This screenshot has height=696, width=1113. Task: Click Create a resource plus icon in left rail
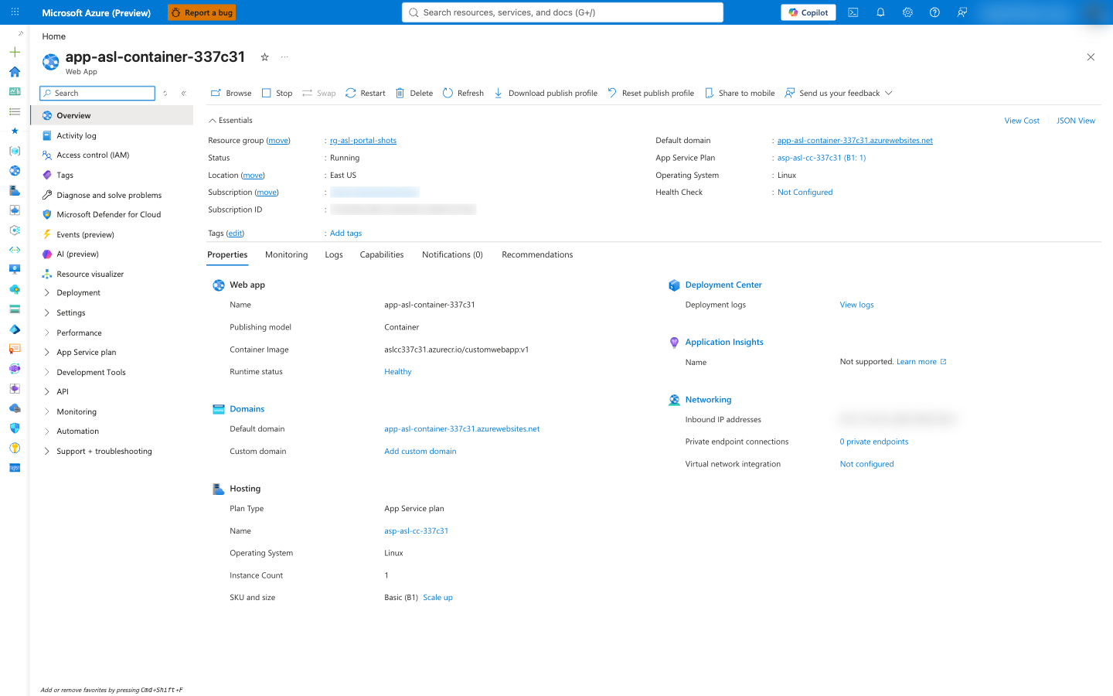point(15,52)
